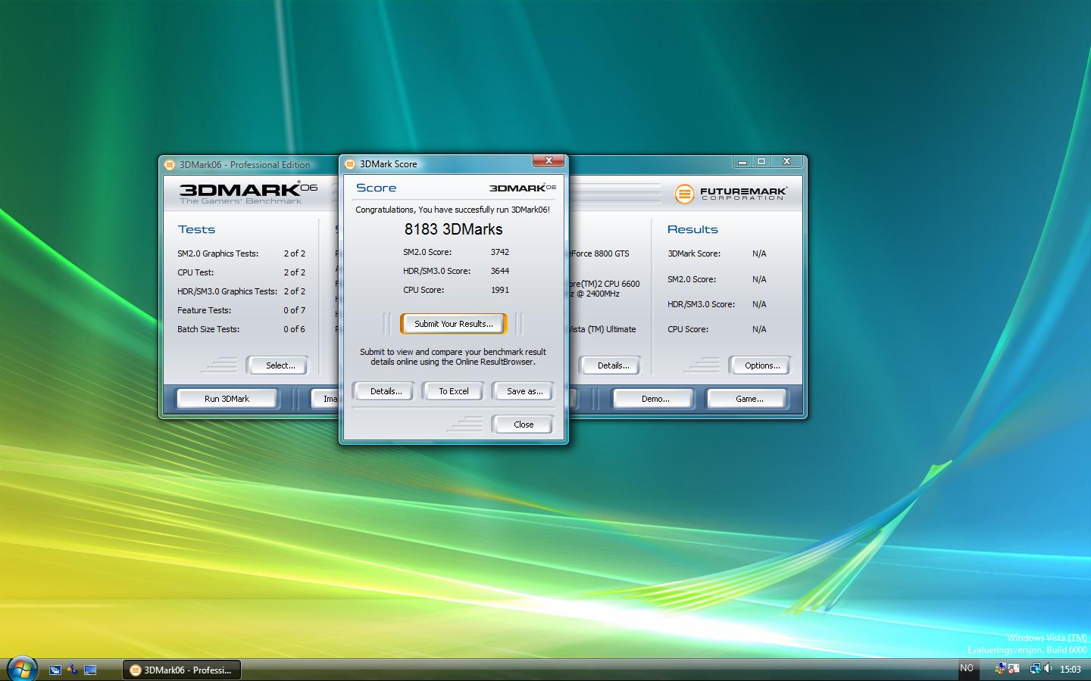Image resolution: width=1091 pixels, height=681 pixels.
Task: Minimize the 3DMark06 main window
Action: [x=742, y=162]
